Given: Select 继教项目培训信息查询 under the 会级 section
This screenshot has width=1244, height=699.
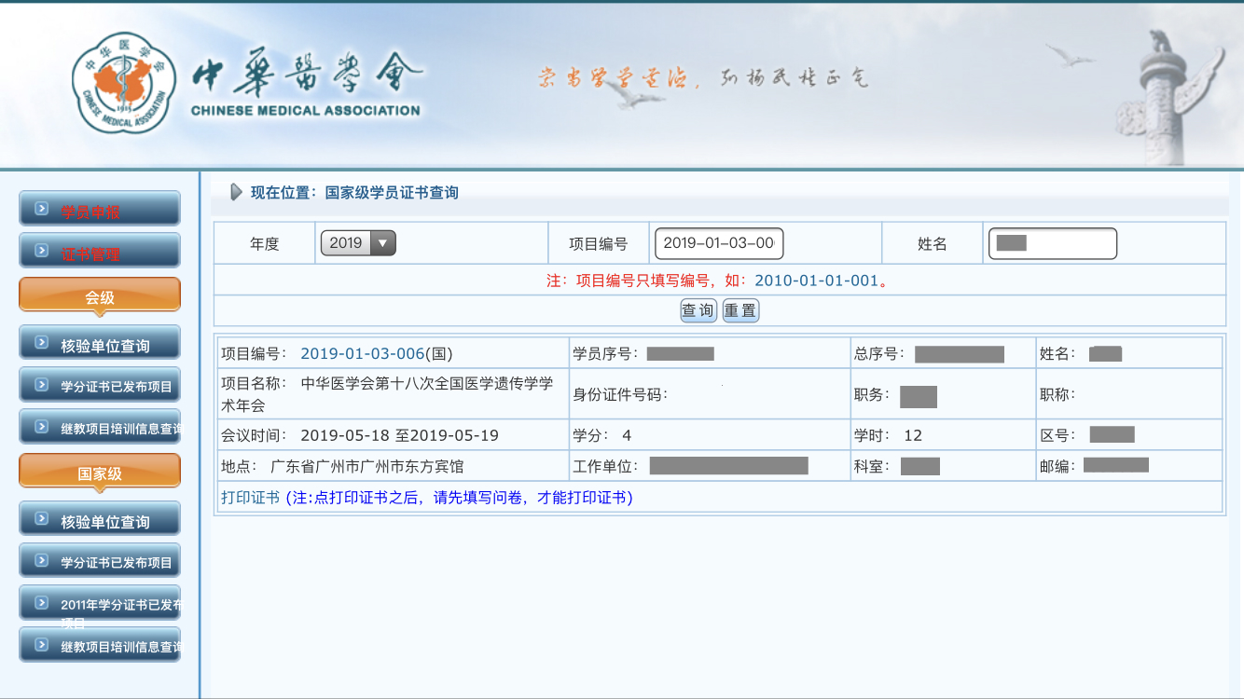Looking at the screenshot, I should click(x=120, y=428).
